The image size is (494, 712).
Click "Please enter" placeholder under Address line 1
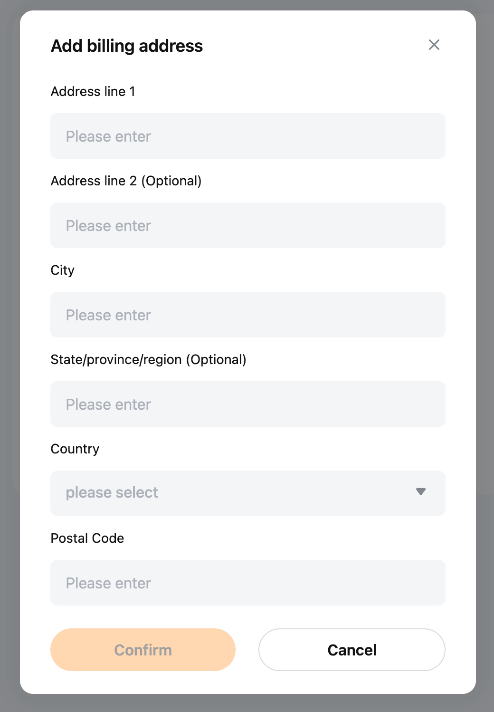(108, 136)
